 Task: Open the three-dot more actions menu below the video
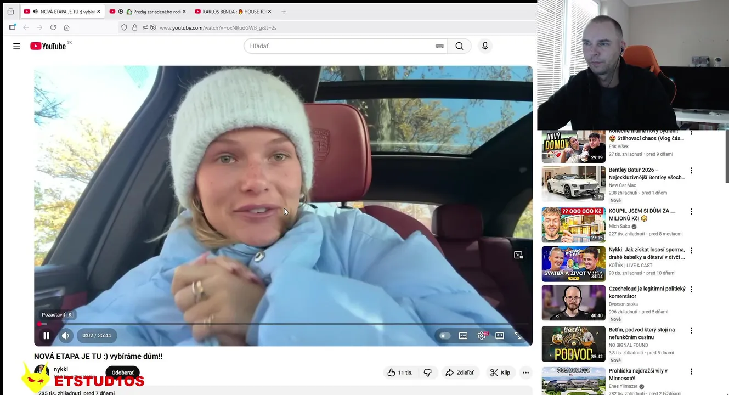pyautogui.click(x=525, y=373)
